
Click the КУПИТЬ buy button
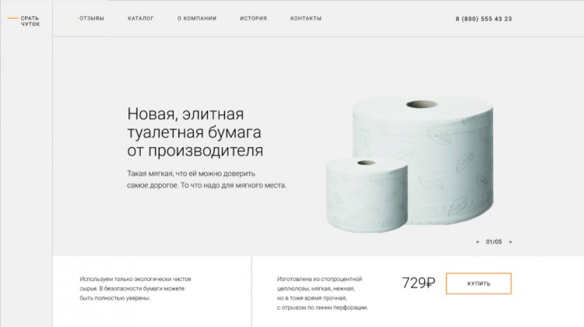479,283
